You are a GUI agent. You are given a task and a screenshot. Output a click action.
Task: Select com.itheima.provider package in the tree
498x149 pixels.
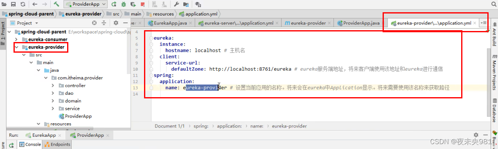(x=77, y=78)
